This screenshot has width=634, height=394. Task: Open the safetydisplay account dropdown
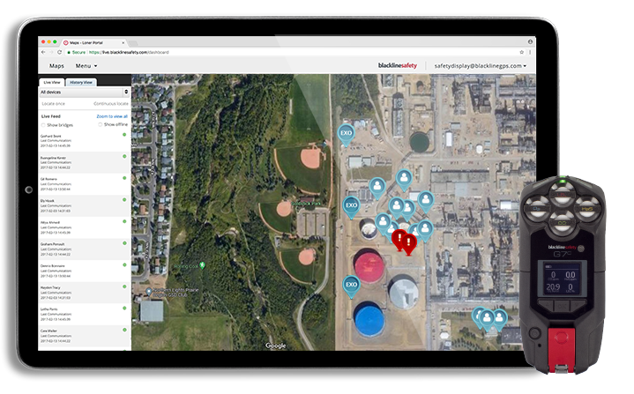[x=480, y=66]
